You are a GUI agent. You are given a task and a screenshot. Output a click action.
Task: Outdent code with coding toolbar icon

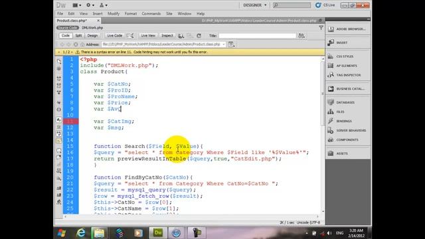click(x=59, y=195)
